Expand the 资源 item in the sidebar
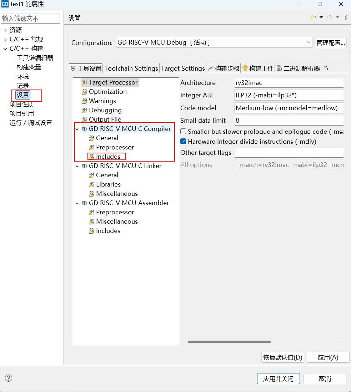Viewport: 351px width, 392px height. [x=5, y=30]
